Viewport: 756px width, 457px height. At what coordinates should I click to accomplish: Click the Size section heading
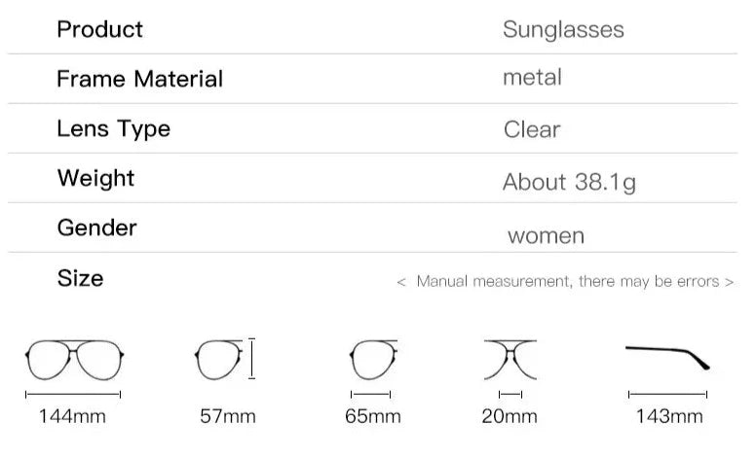tap(80, 278)
